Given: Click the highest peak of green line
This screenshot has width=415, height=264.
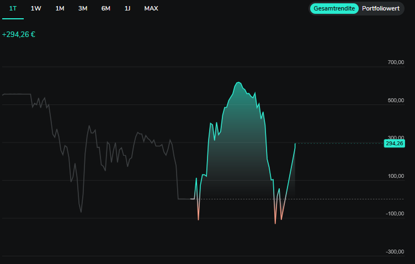Looking at the screenshot, I should pos(238,82).
